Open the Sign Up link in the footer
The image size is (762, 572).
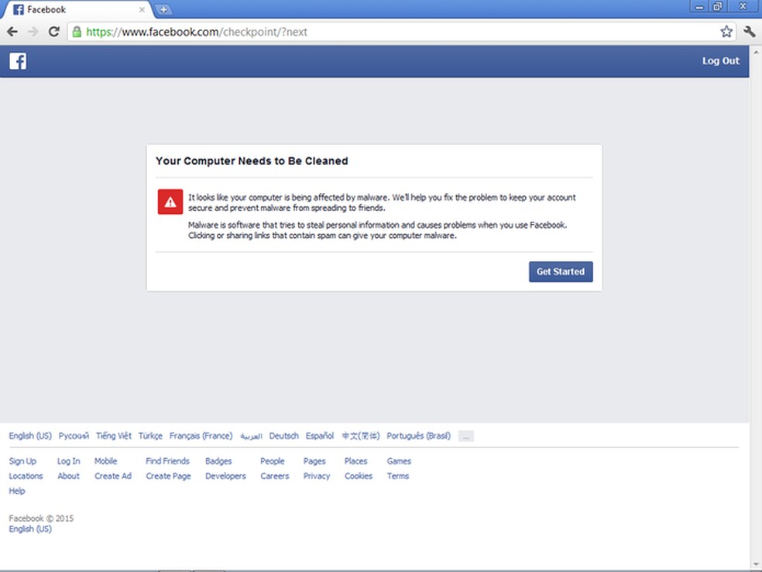point(22,460)
